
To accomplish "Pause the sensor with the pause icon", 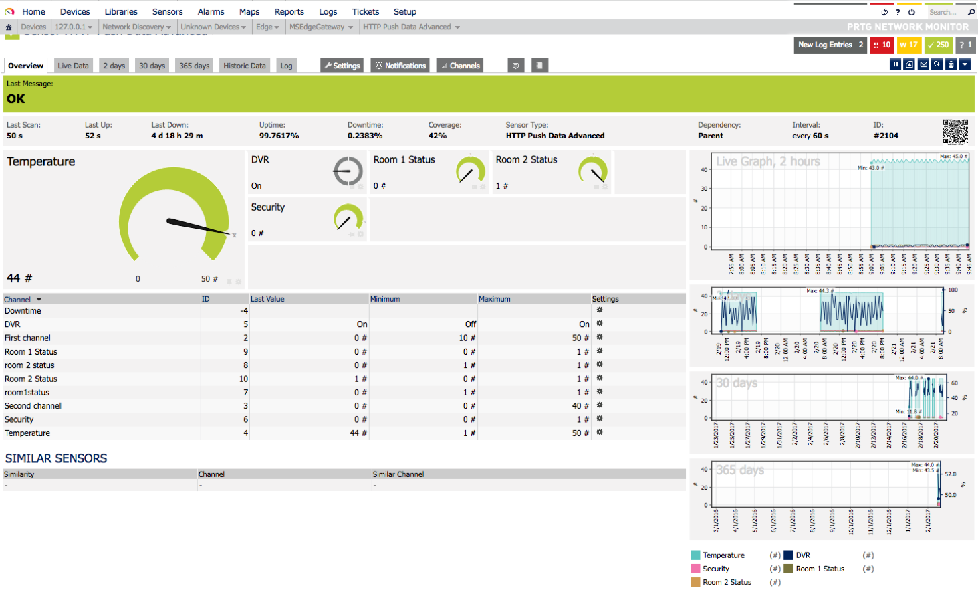I will point(896,64).
